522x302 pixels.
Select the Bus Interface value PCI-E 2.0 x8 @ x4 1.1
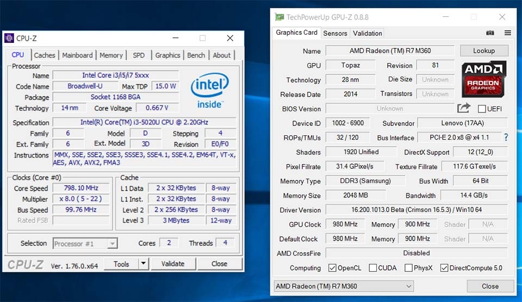point(459,137)
